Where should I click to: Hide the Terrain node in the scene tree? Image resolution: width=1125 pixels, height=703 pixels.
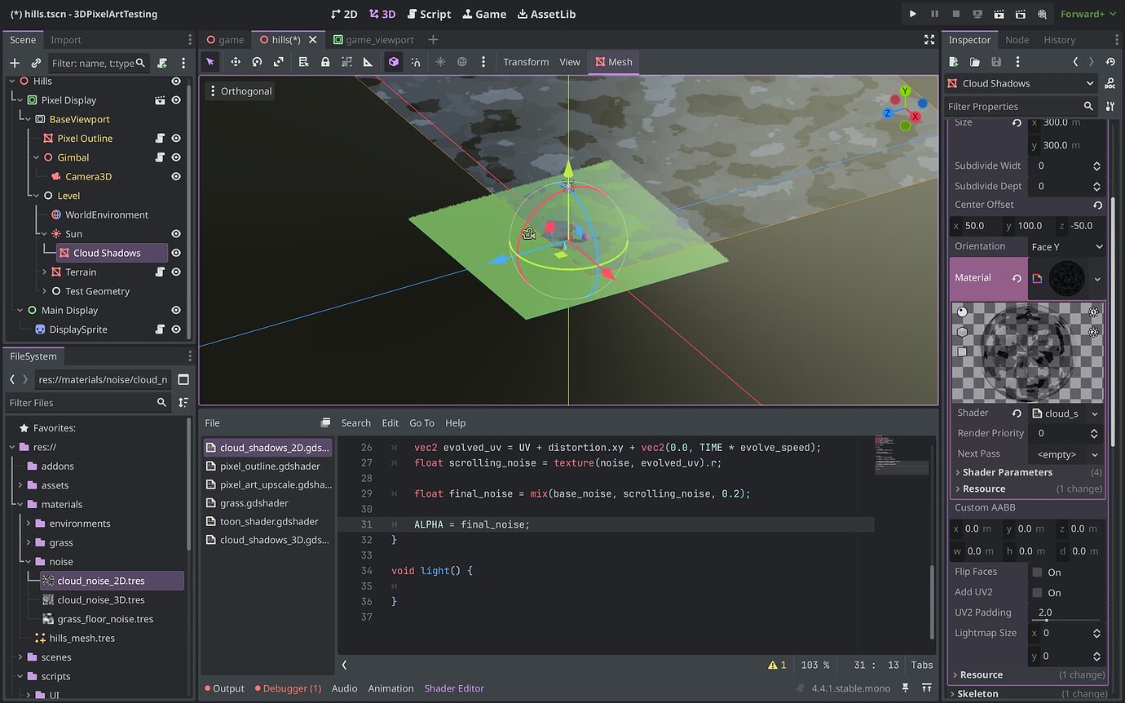pyautogui.click(x=176, y=272)
